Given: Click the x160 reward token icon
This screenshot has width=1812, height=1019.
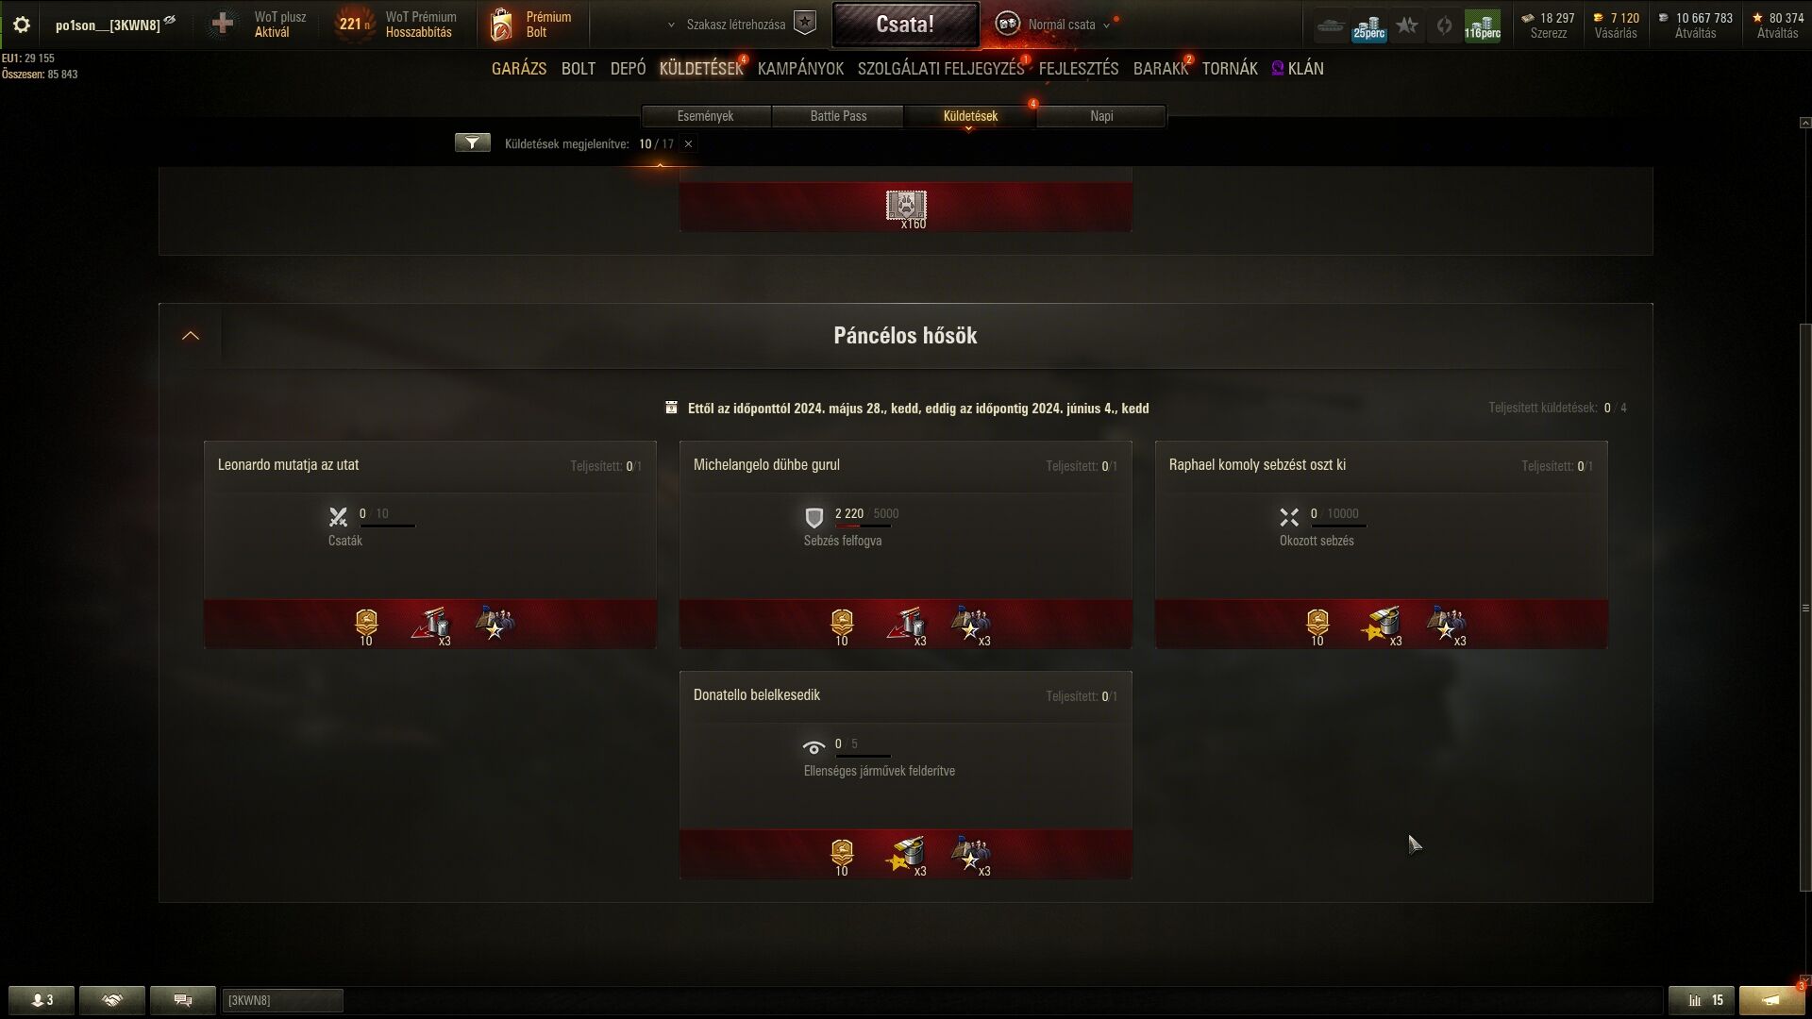Looking at the screenshot, I should tap(906, 207).
